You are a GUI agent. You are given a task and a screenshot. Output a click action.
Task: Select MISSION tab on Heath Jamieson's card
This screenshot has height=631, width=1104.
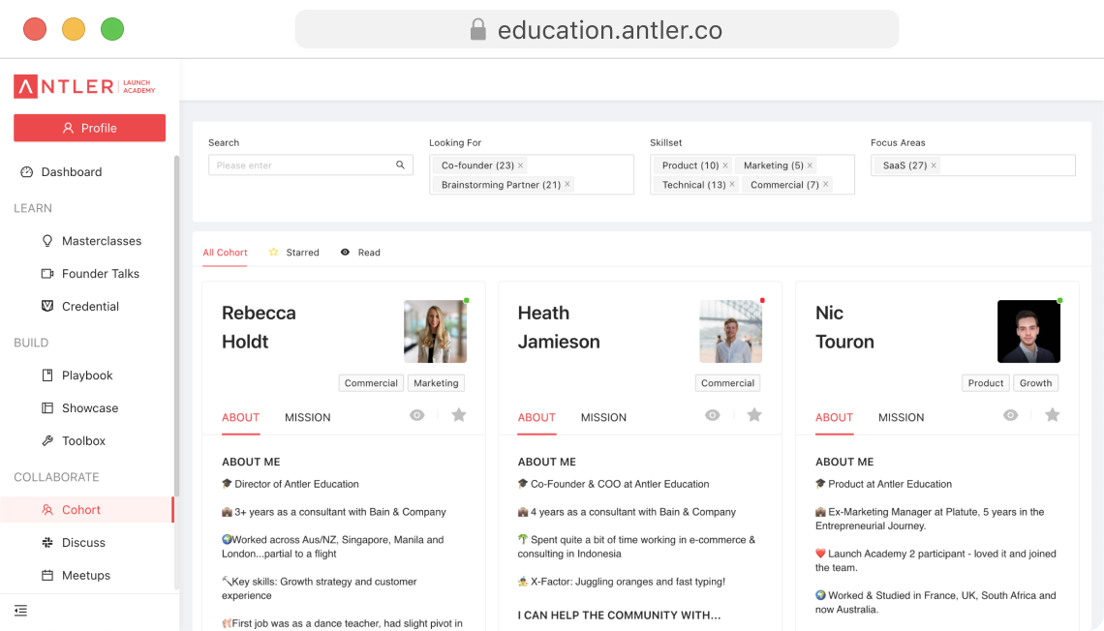click(x=603, y=417)
